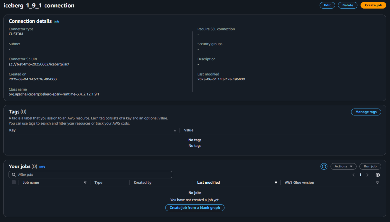Select the Created on timestamp
This screenshot has height=222, width=390.
[x=33, y=79]
